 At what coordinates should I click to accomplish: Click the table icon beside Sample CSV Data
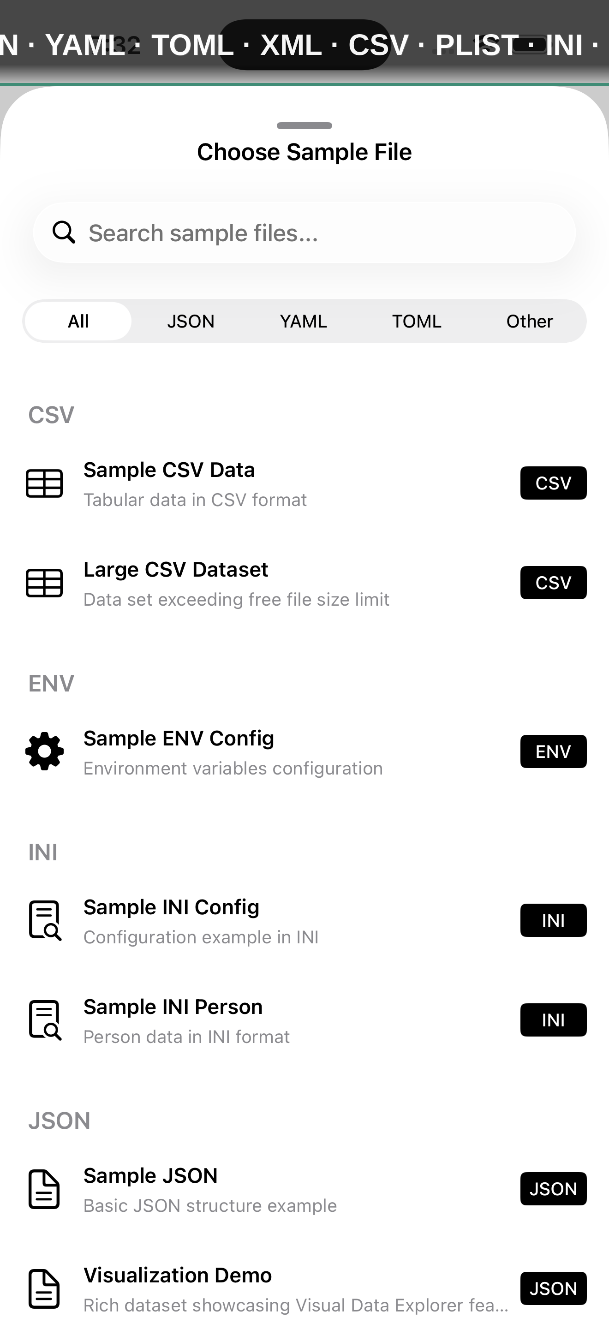pos(44,483)
